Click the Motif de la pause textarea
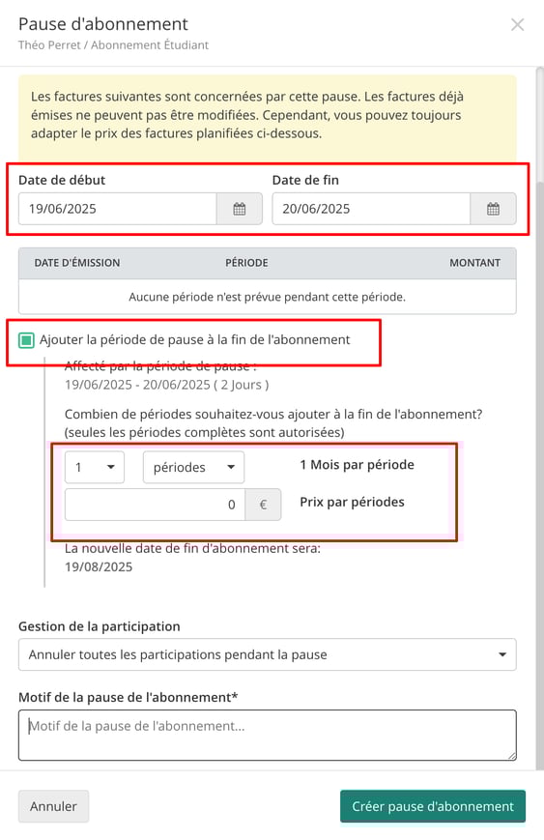This screenshot has height=840, width=544. tap(268, 735)
